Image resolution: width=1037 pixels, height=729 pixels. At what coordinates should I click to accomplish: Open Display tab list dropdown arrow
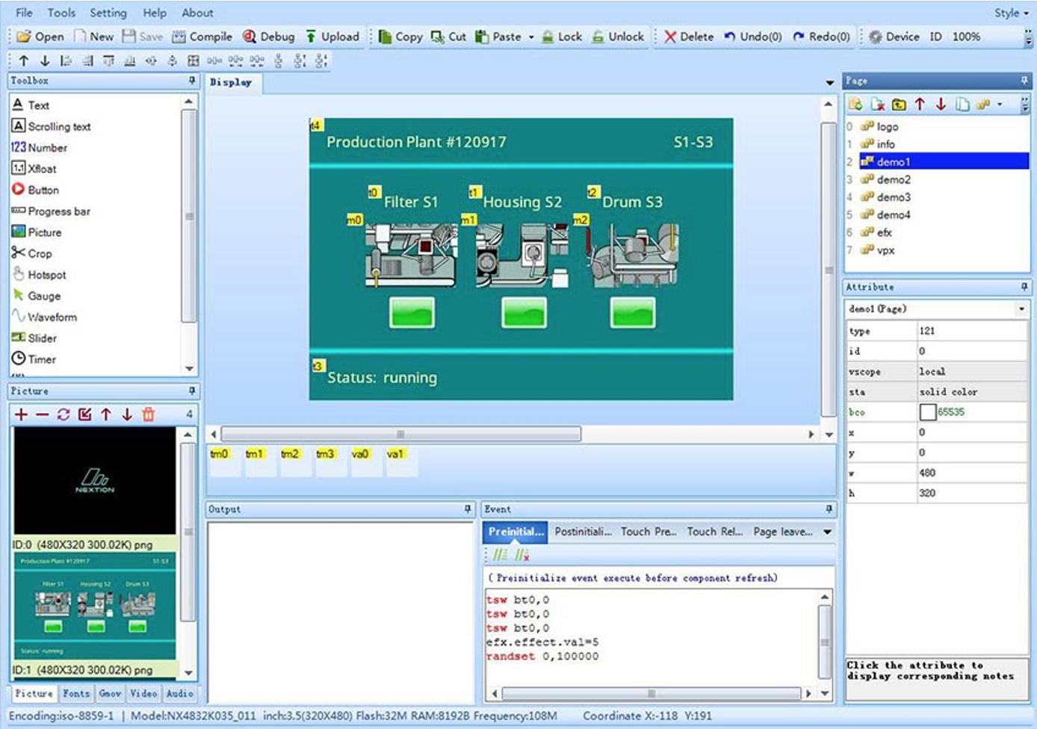click(829, 83)
